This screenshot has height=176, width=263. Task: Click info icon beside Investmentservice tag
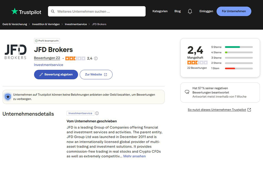(97, 113)
